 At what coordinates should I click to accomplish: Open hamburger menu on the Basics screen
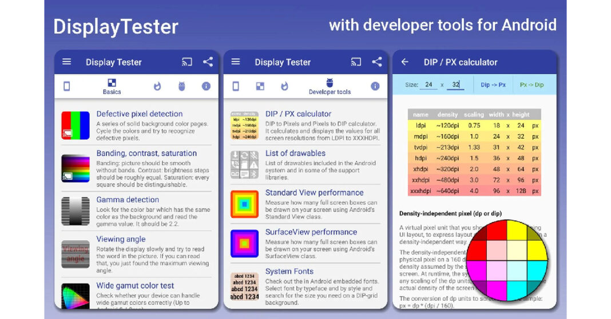(x=67, y=62)
